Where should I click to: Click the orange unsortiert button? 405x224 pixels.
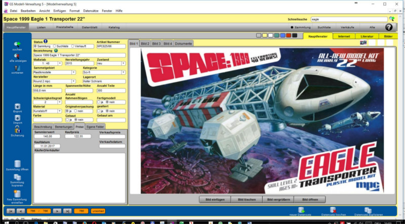pos(98,211)
